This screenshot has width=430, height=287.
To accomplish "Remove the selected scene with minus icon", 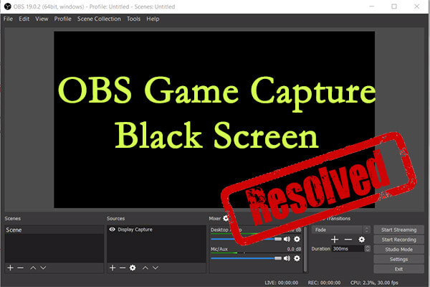I will [x=20, y=268].
